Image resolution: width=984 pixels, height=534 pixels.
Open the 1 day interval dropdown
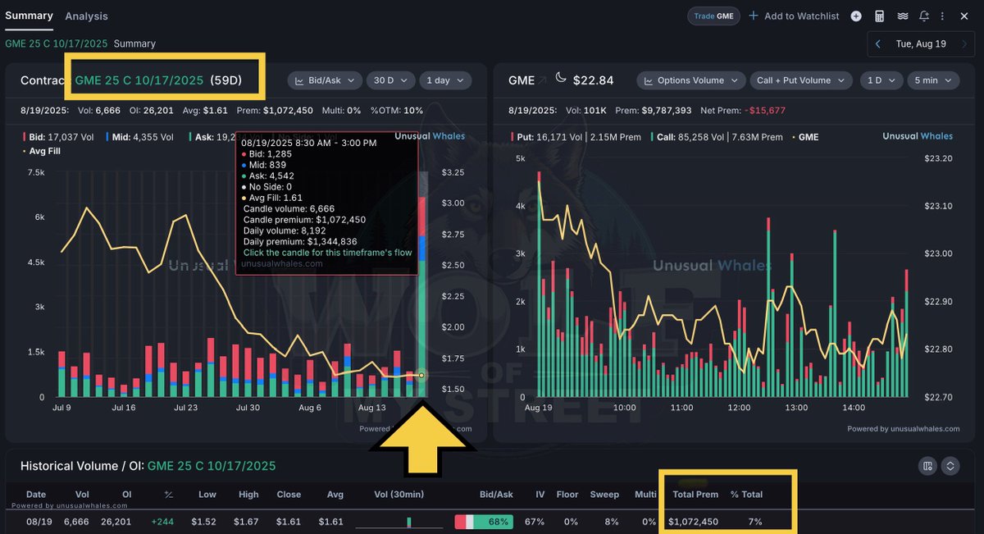click(x=445, y=80)
